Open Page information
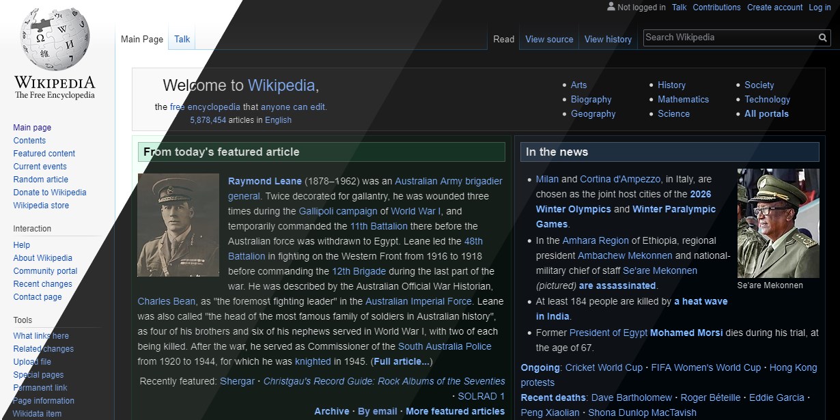The height and width of the screenshot is (420, 840). pyautogui.click(x=44, y=401)
